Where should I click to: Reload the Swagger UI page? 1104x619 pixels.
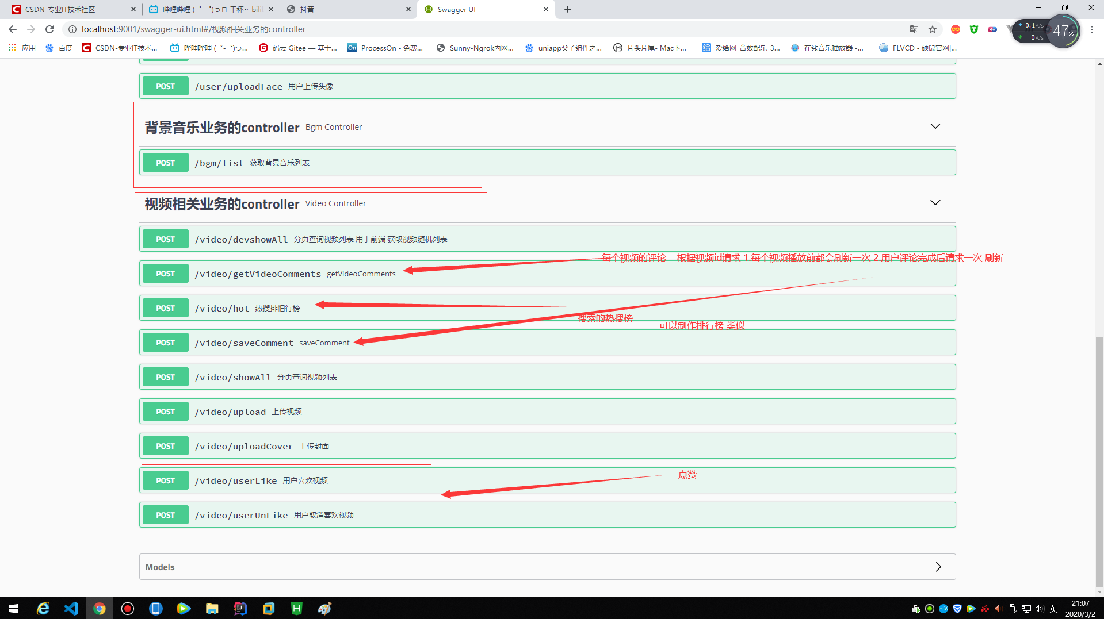click(49, 29)
